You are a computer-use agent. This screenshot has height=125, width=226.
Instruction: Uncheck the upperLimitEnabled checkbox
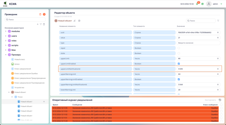(x=179, y=64)
